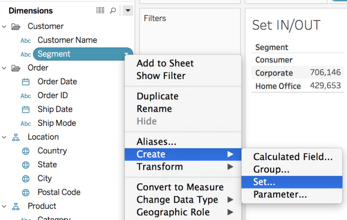Image resolution: width=347 pixels, height=220 pixels.
Task: Open the Dimensions header dropdown arrow
Action: coord(127,10)
